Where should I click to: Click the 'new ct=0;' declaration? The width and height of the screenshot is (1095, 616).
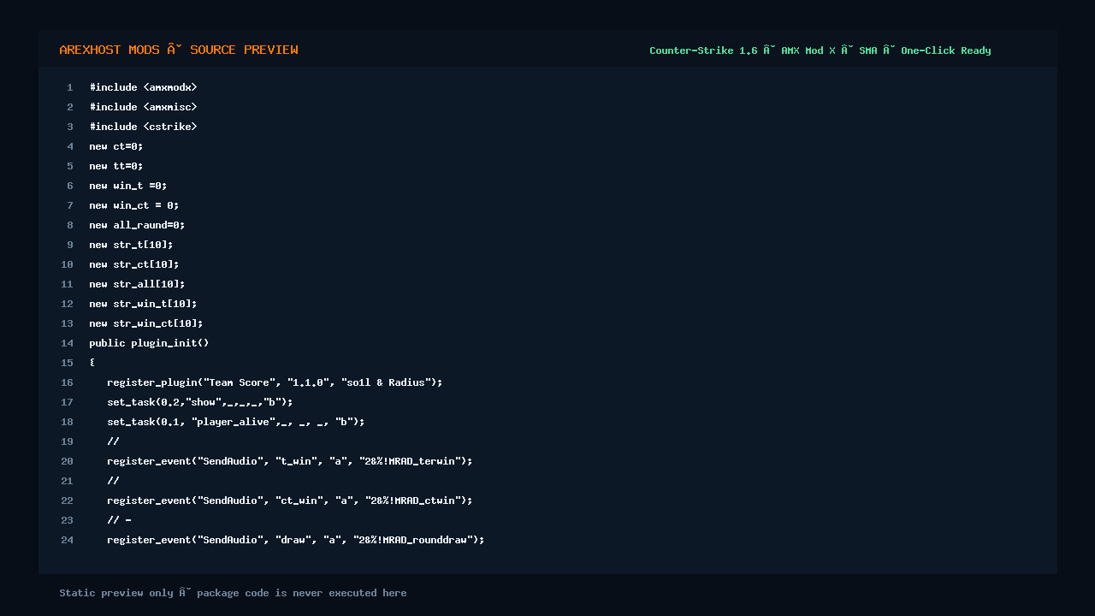(x=116, y=146)
